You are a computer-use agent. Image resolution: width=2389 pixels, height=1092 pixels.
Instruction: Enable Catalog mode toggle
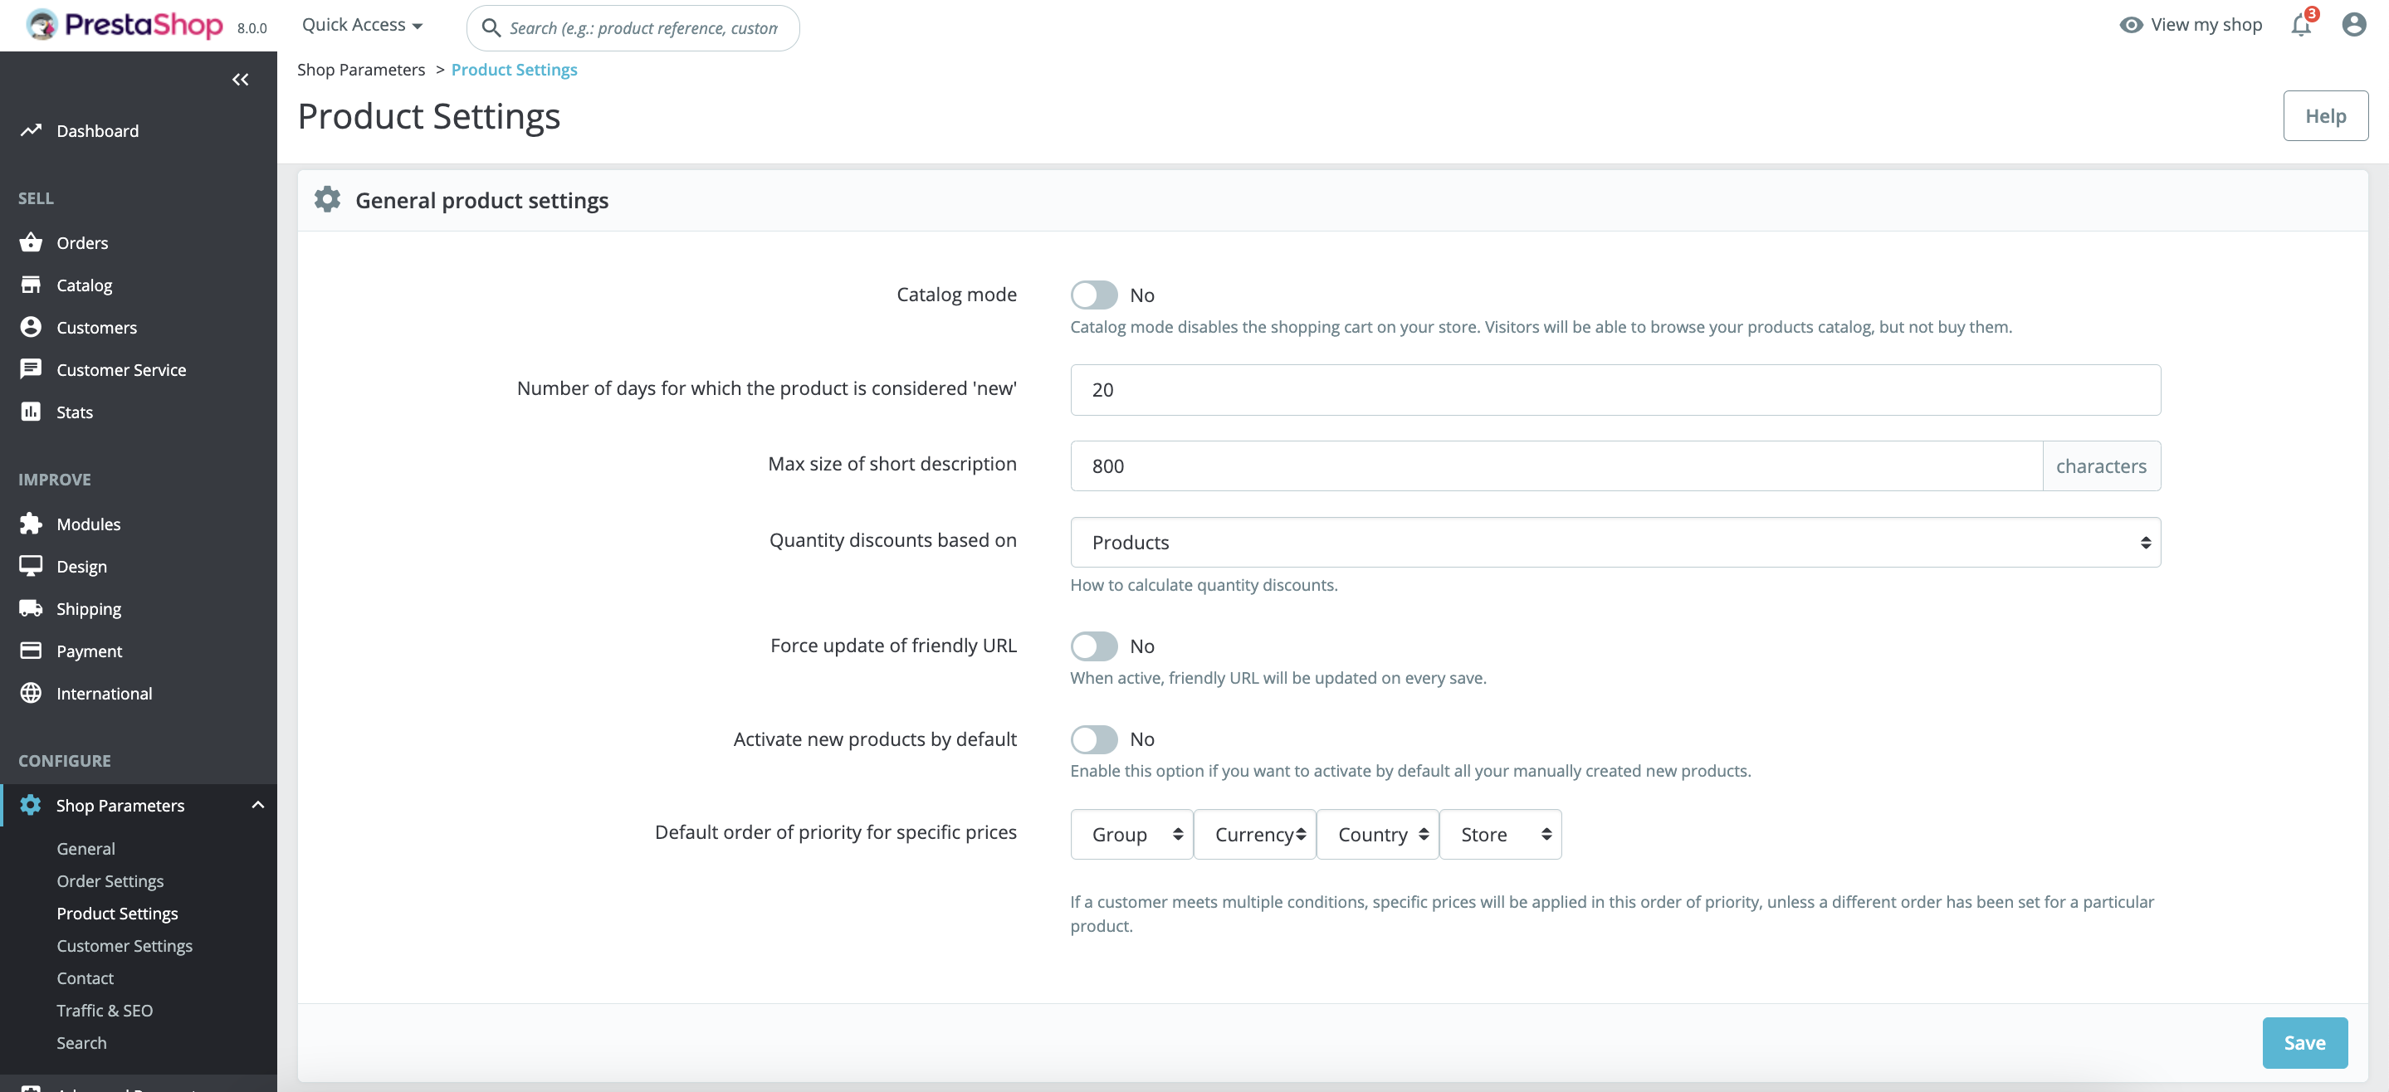[x=1093, y=295]
